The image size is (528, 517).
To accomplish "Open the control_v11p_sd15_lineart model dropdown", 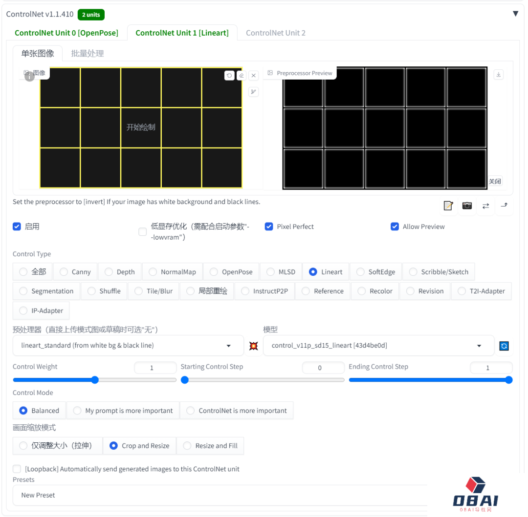I will point(378,346).
